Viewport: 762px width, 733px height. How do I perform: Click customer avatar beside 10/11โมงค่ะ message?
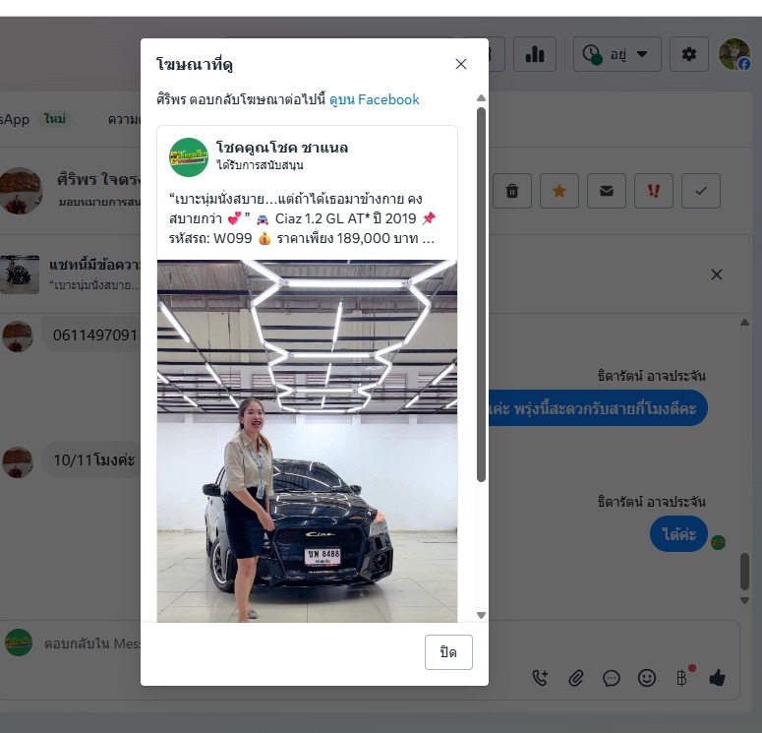point(18,462)
